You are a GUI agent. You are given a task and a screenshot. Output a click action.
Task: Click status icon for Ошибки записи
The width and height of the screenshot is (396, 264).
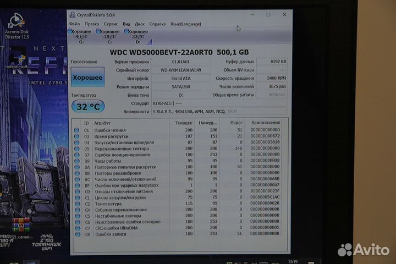click(x=78, y=234)
